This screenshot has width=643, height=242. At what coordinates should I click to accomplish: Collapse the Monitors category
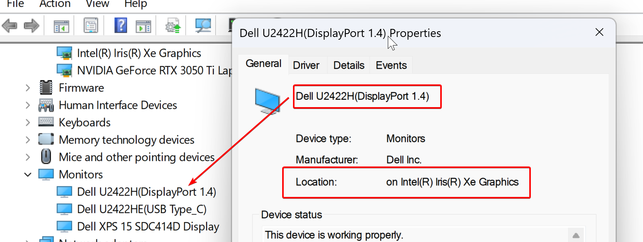point(28,175)
